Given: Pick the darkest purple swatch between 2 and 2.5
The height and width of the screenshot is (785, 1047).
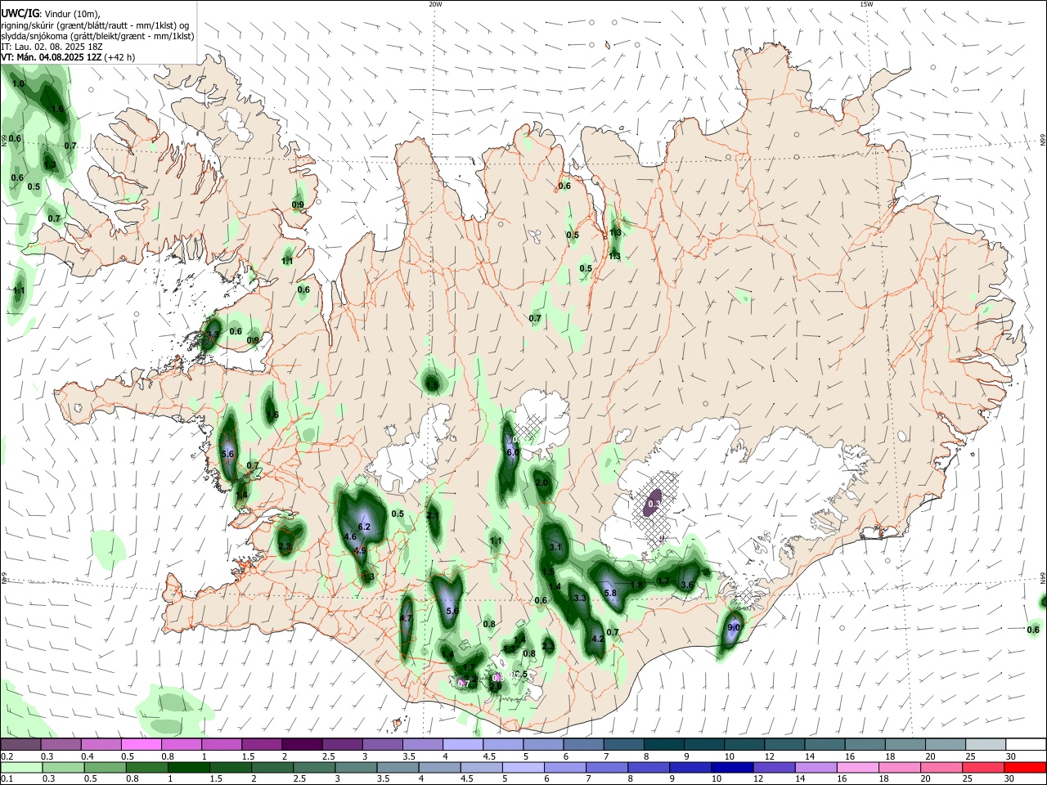Looking at the screenshot, I should point(302,745).
